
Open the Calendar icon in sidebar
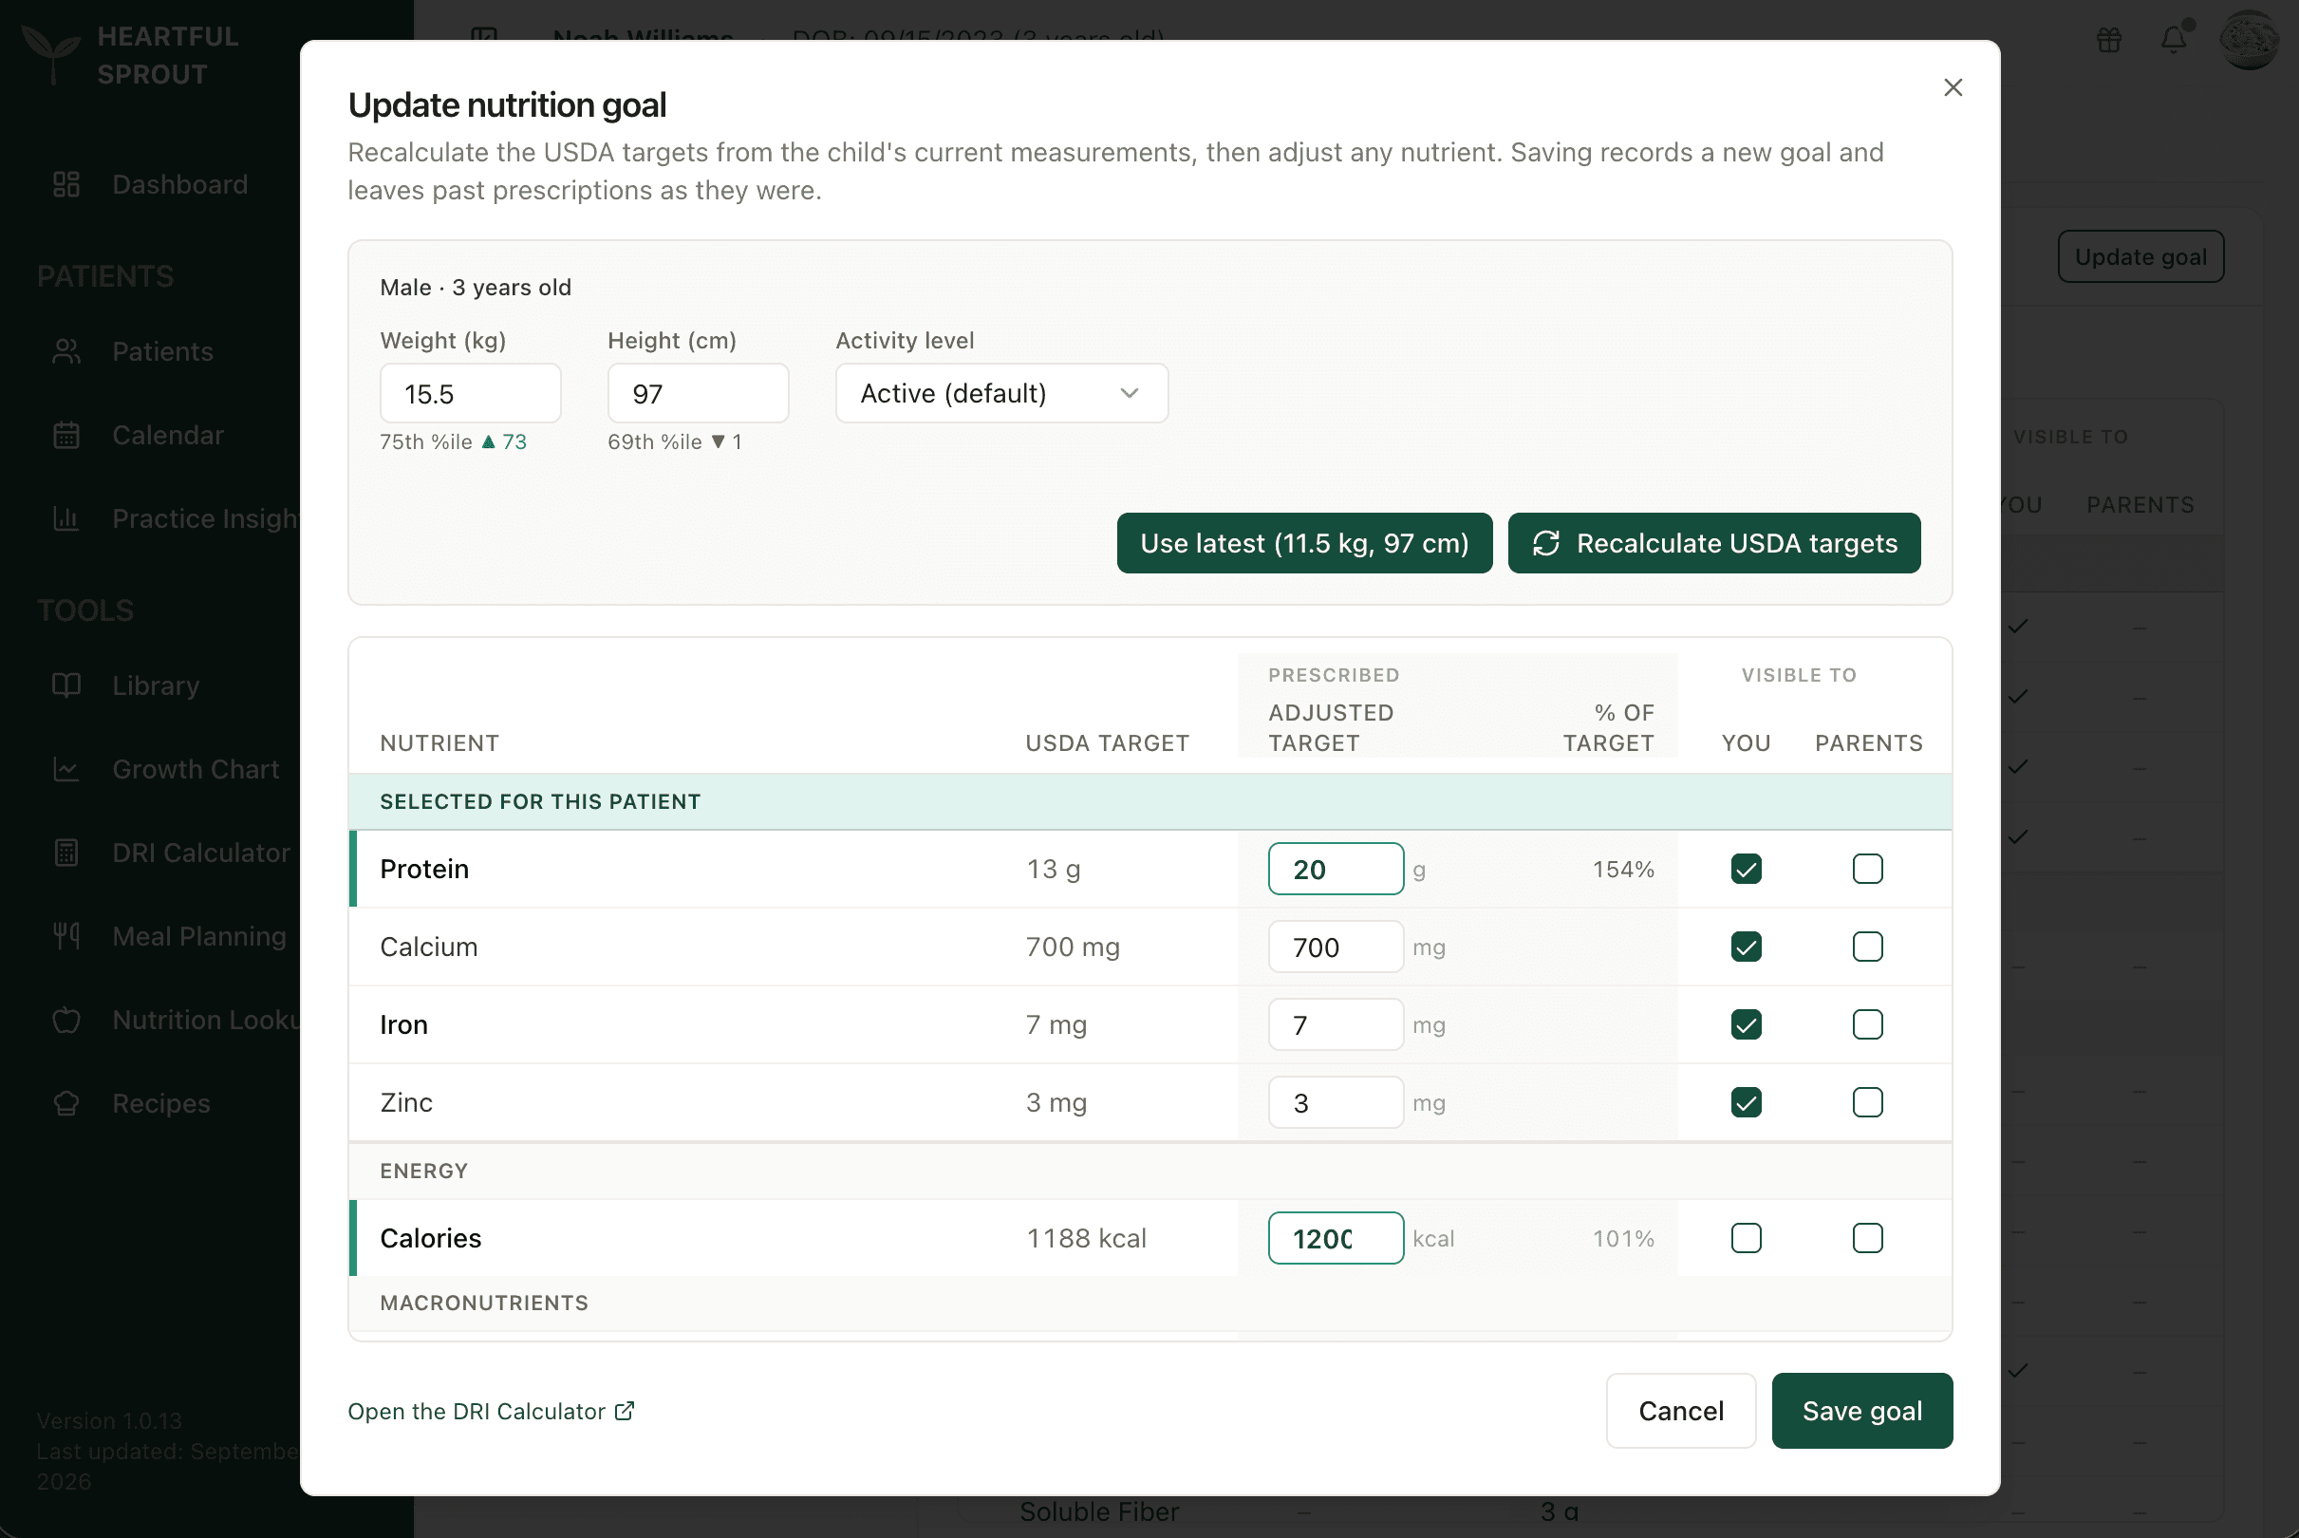coord(65,435)
